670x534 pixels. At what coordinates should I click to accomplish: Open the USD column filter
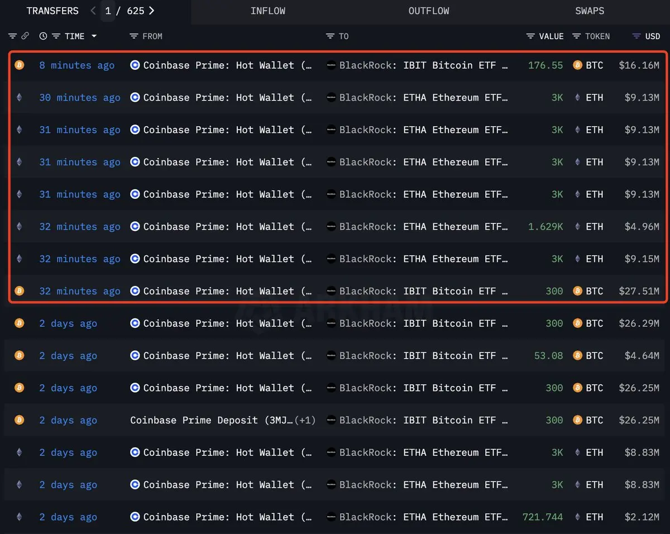[636, 36]
